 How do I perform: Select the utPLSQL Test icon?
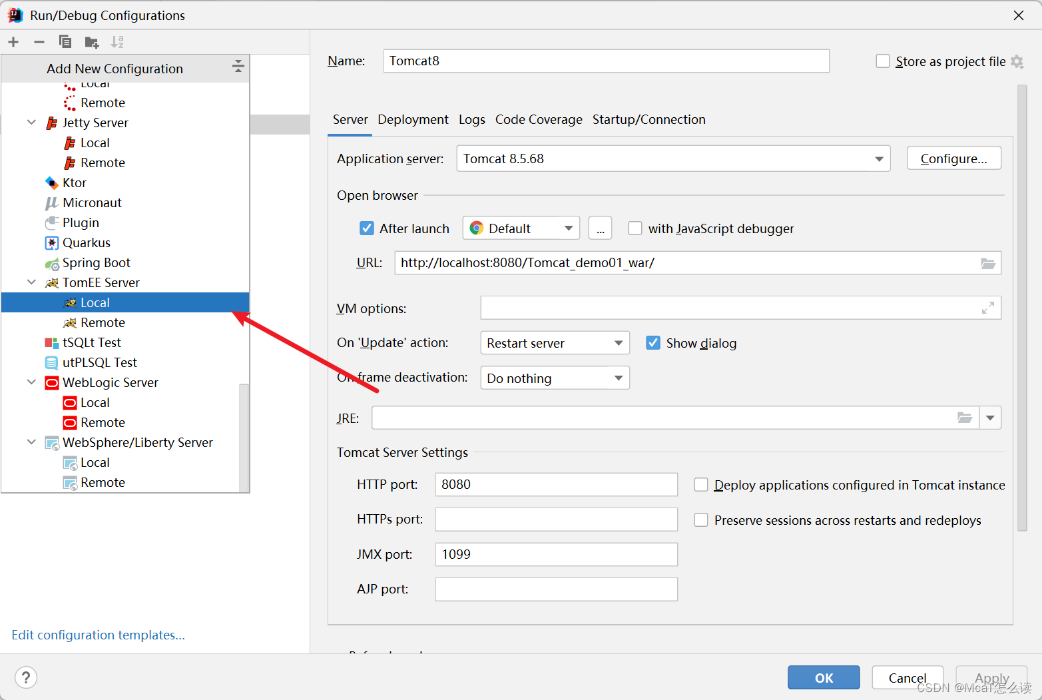point(52,363)
